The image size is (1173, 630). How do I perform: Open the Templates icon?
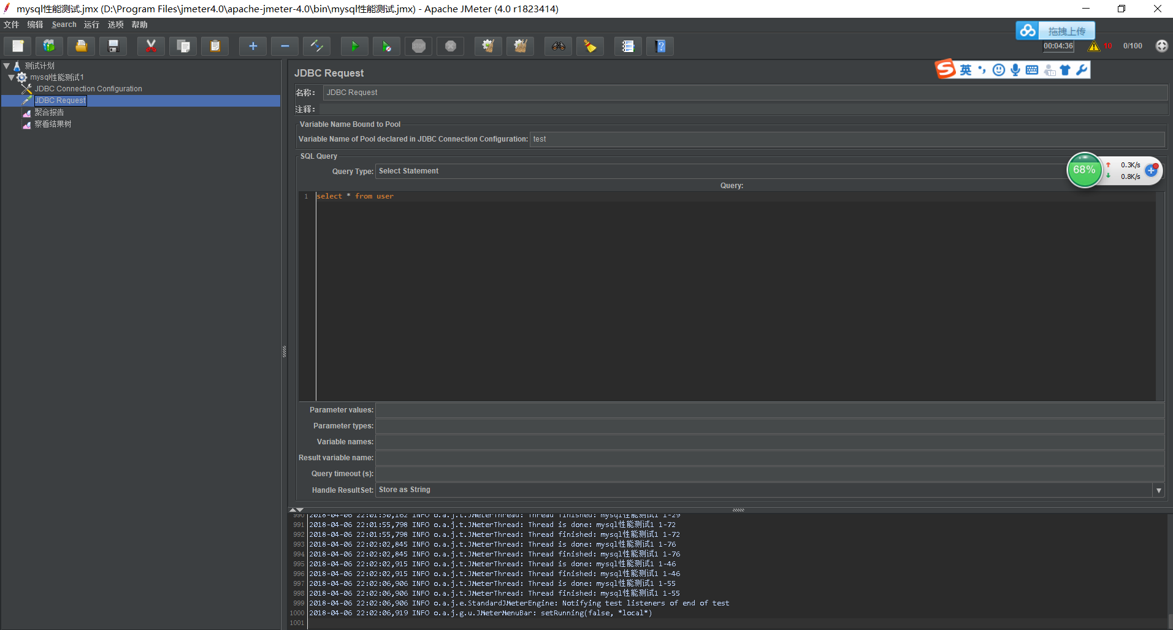(49, 46)
